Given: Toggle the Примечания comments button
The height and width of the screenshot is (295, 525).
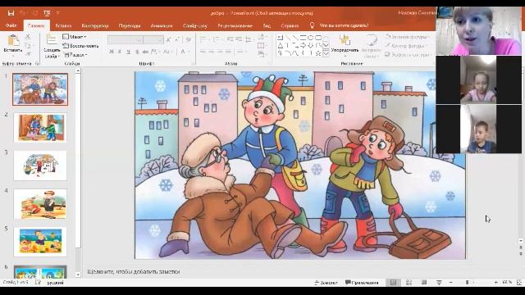Looking at the screenshot, I should 362,283.
